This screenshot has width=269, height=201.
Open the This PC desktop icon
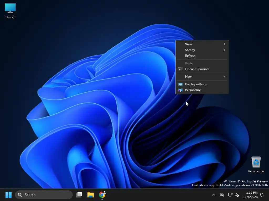click(x=10, y=10)
